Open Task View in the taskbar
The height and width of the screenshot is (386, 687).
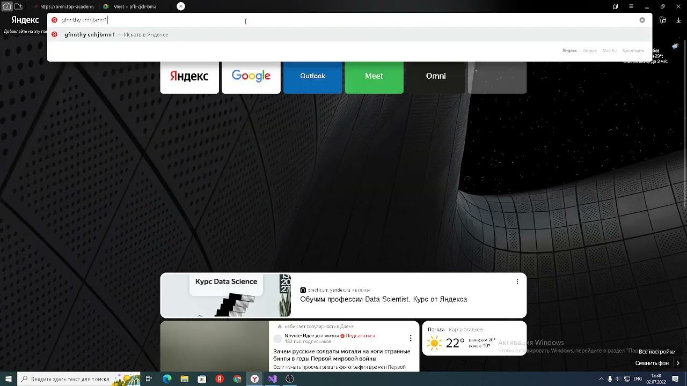click(x=149, y=379)
